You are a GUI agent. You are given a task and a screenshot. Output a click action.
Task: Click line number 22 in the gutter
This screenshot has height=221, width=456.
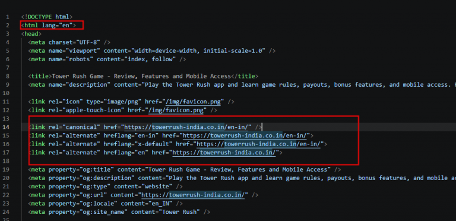[7, 195]
